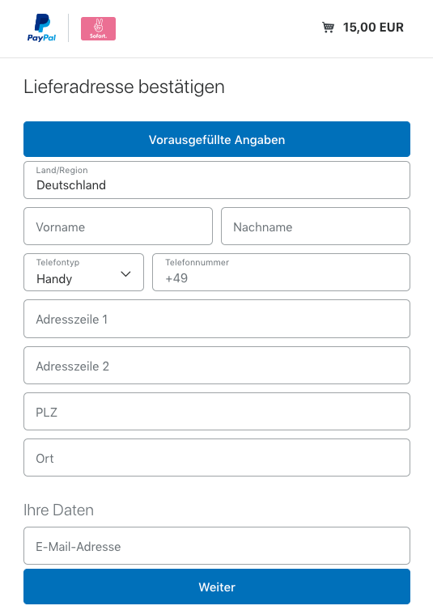Click the pink Sofort logo icon
Viewport: 433px width, 610px height.
coord(98,28)
